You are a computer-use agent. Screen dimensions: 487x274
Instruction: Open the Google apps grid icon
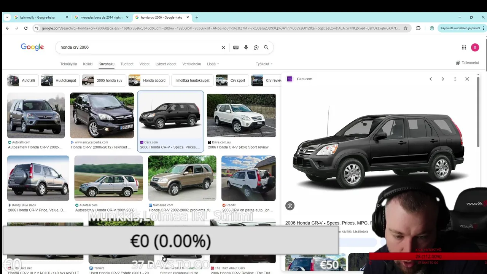pyautogui.click(x=464, y=48)
